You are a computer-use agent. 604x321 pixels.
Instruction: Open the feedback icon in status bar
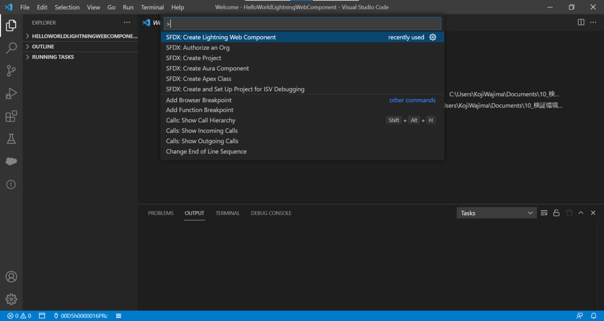580,316
